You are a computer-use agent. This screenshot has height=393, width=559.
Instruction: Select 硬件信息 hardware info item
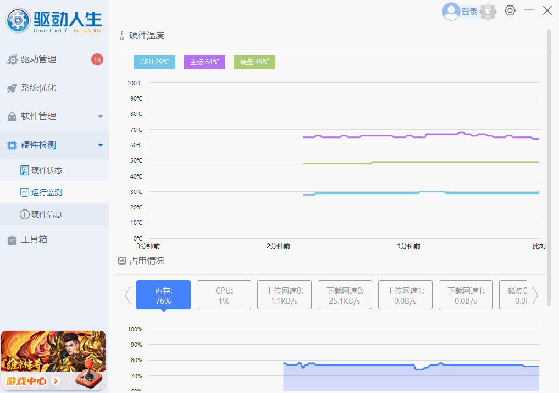click(47, 214)
